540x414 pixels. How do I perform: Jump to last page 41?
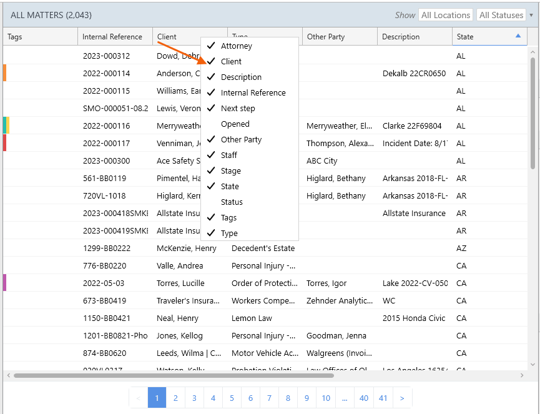coord(383,398)
